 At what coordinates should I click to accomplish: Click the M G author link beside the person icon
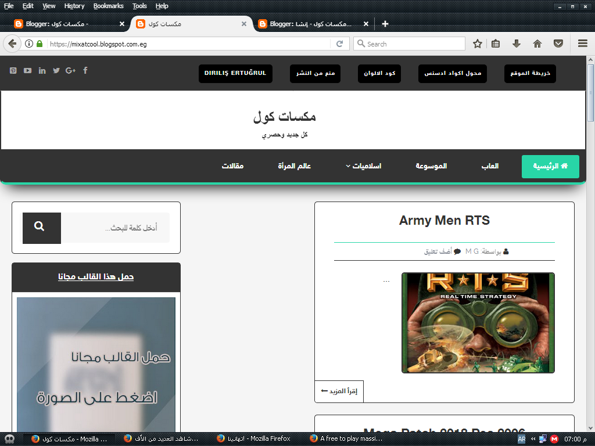tap(472, 251)
